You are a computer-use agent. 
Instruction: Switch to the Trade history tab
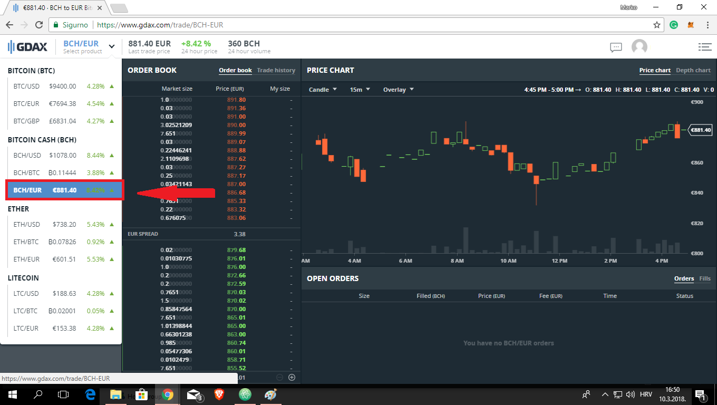[276, 70]
